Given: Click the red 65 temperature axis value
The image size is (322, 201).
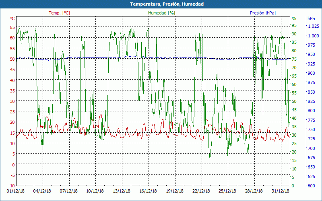Looking at the screenshot, I should click(12, 27).
